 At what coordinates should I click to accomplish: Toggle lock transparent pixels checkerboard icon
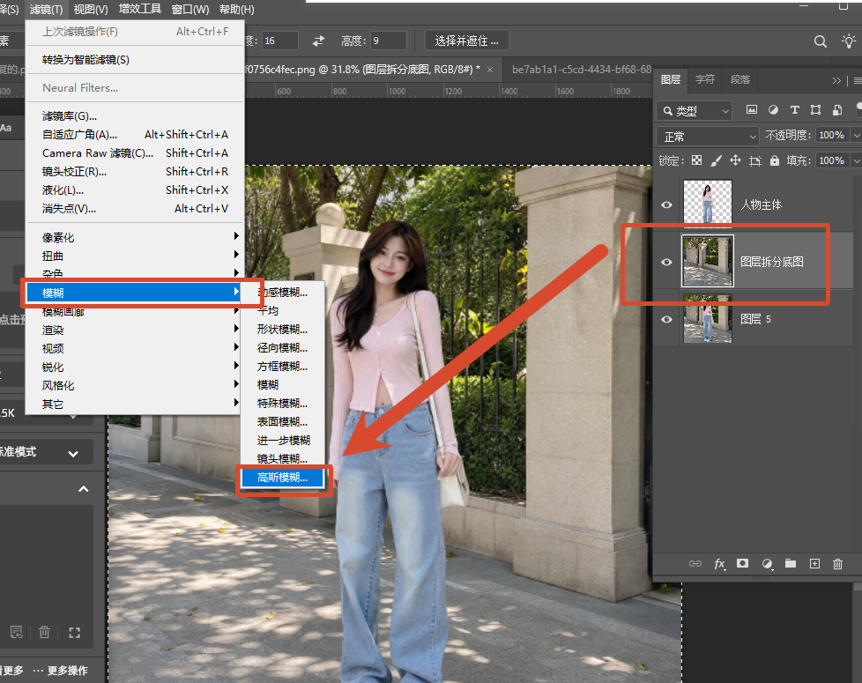696,160
